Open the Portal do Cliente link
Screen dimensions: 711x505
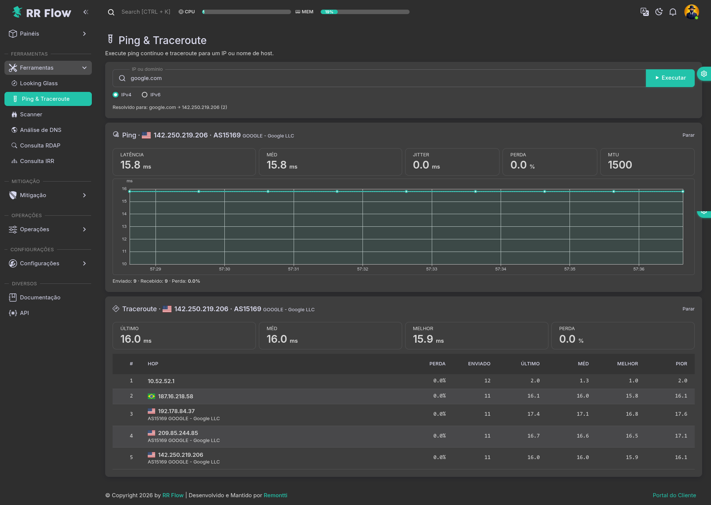pyautogui.click(x=674, y=495)
